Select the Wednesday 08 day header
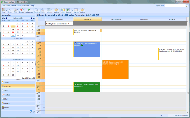190x118 pixels. [116, 19]
